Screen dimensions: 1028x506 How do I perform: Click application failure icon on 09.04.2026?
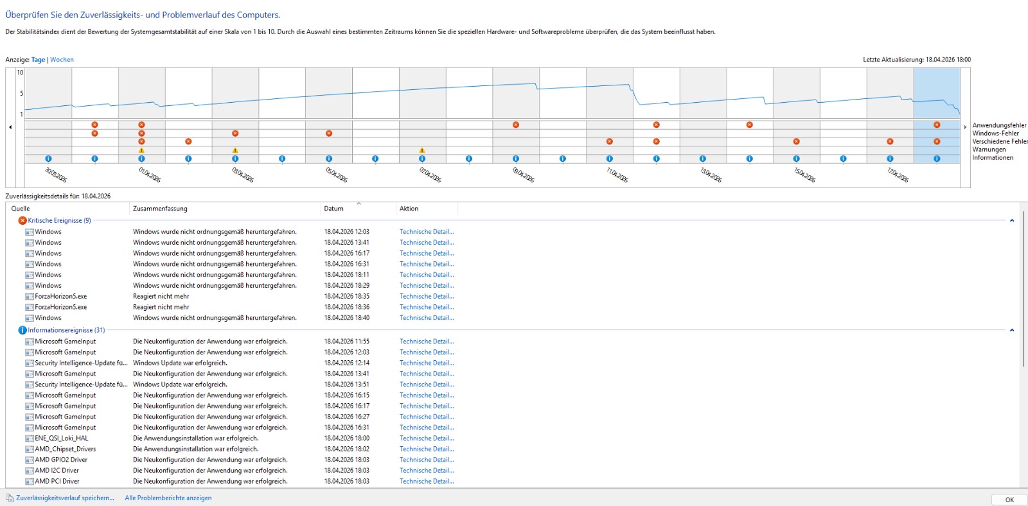[516, 125]
